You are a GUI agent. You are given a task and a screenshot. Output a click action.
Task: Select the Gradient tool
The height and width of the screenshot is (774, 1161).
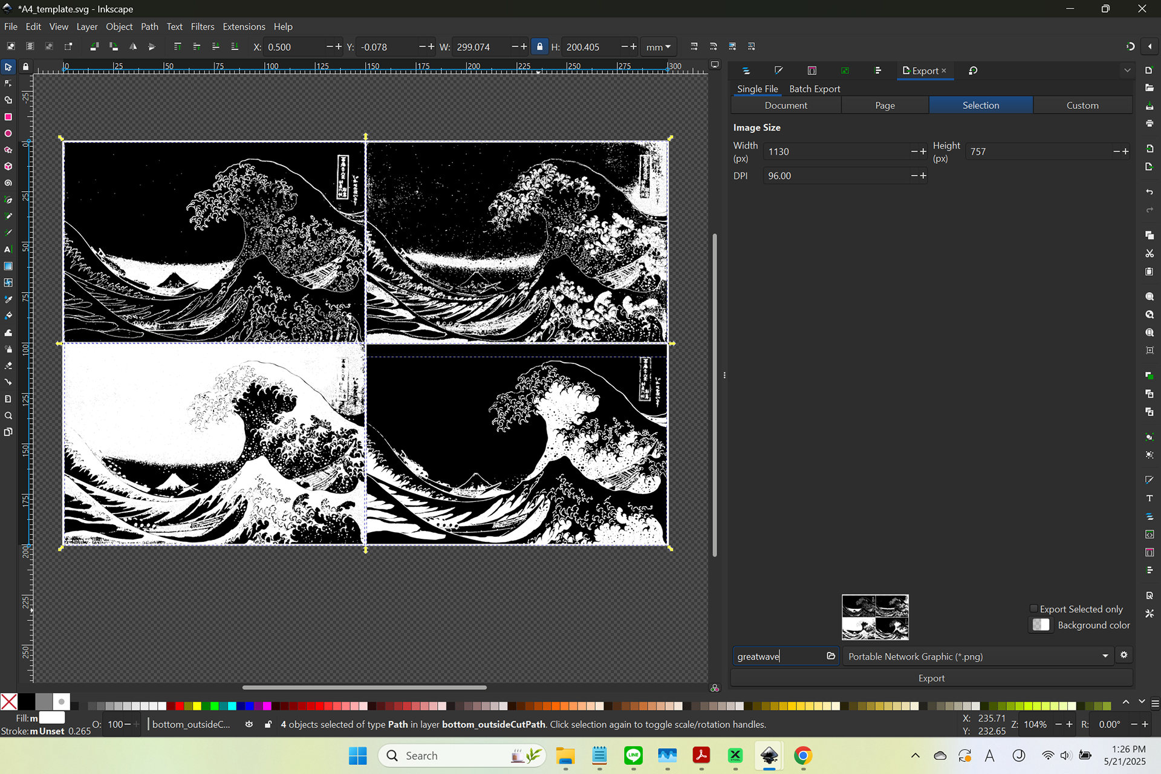tap(8, 266)
